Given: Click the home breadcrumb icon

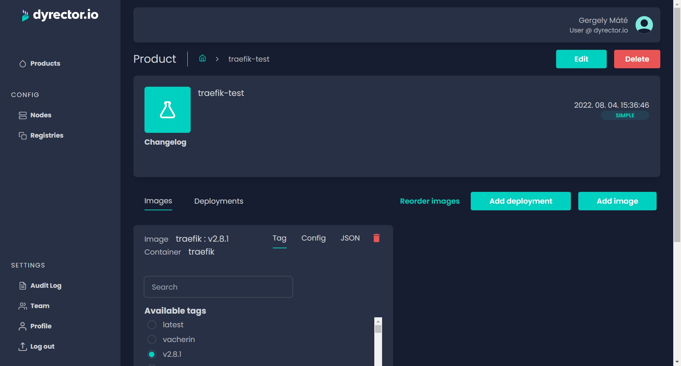Looking at the screenshot, I should [202, 58].
